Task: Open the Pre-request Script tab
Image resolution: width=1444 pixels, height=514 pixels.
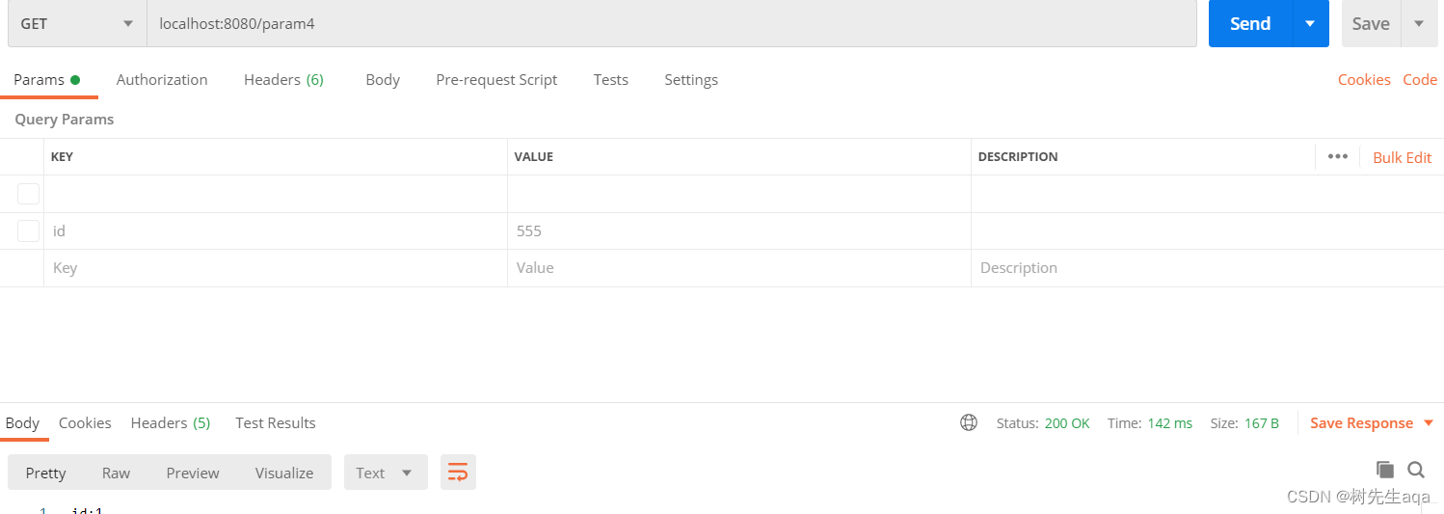Action: [x=496, y=79]
